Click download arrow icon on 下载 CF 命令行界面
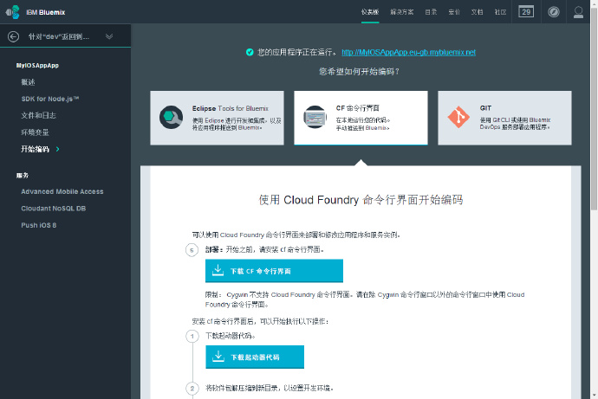 pos(218,270)
